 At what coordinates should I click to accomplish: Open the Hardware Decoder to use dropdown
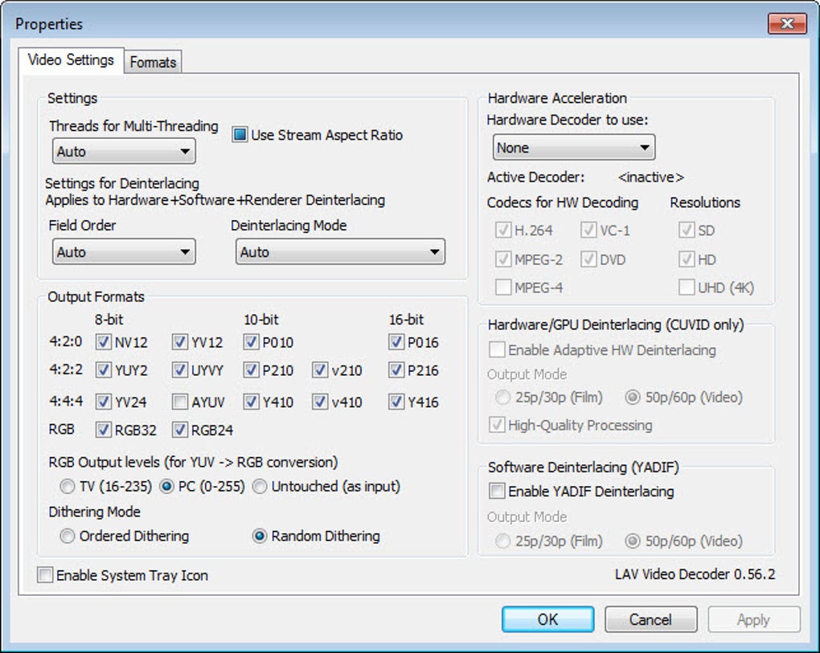coord(574,148)
